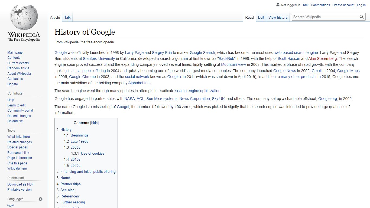
Task: Open the Community portal
Action: click(x=20, y=110)
